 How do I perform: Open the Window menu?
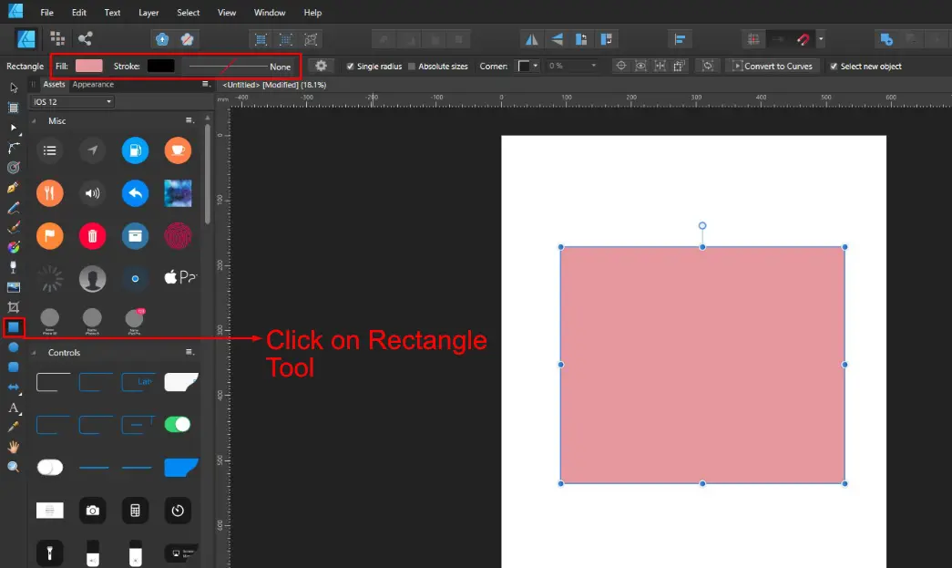point(270,12)
